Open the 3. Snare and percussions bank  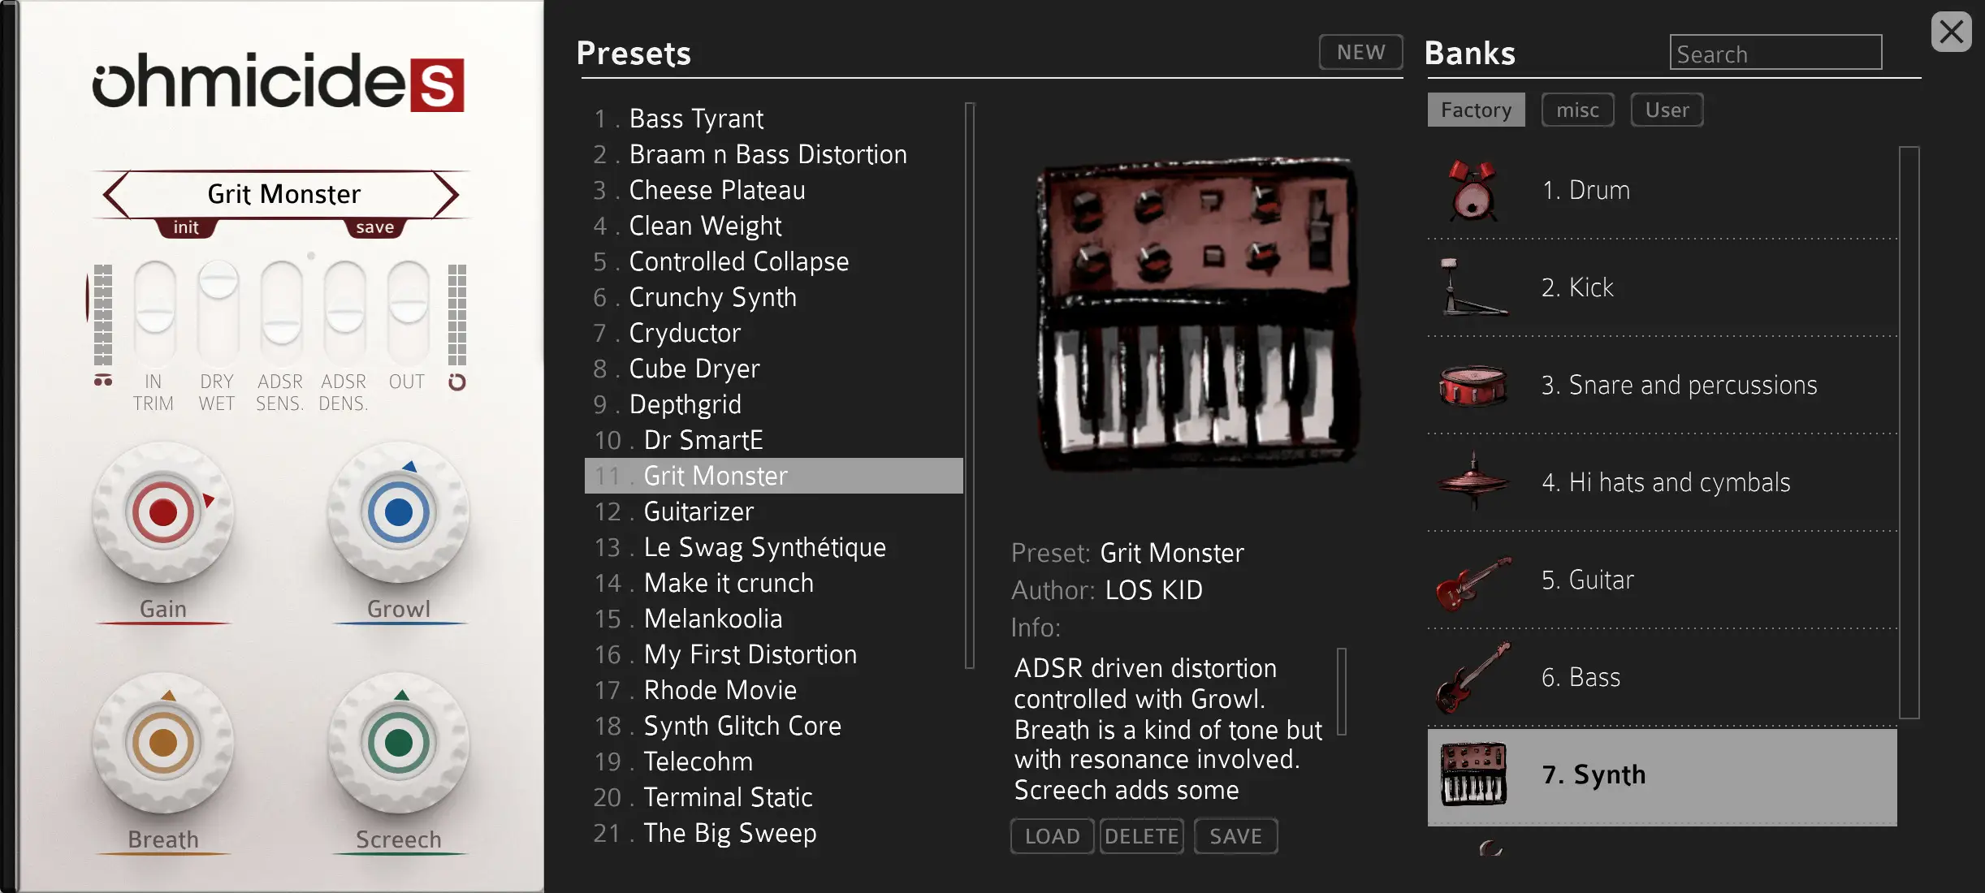pyautogui.click(x=1663, y=386)
